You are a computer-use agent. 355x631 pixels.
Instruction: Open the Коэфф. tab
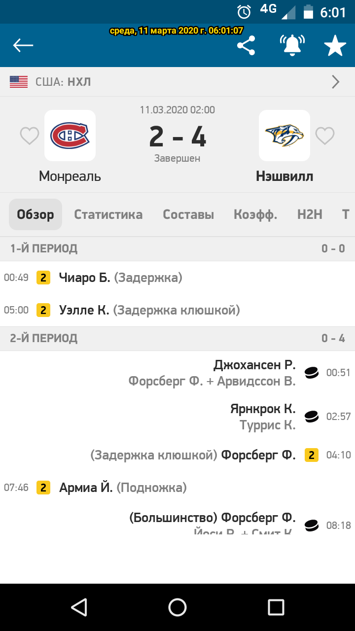point(255,214)
